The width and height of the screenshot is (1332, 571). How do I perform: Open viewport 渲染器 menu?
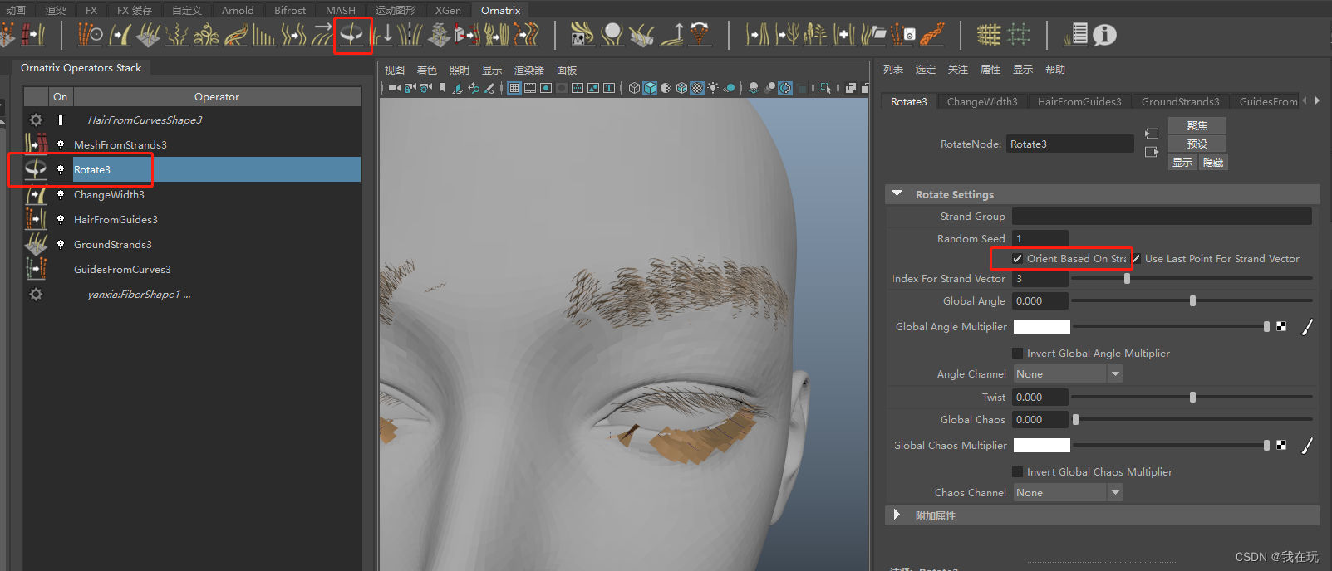pyautogui.click(x=529, y=71)
